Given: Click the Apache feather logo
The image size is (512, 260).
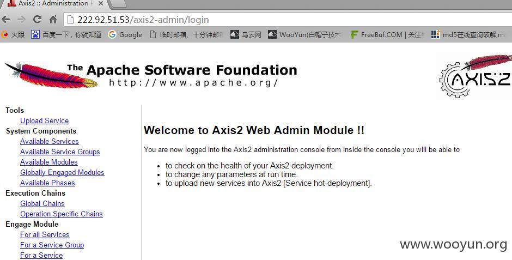Looking at the screenshot, I should coord(51,75).
